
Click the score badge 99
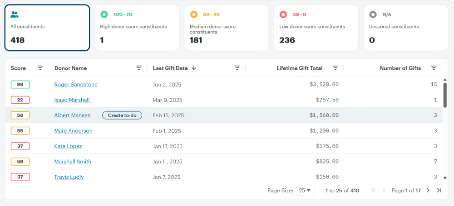(x=20, y=85)
